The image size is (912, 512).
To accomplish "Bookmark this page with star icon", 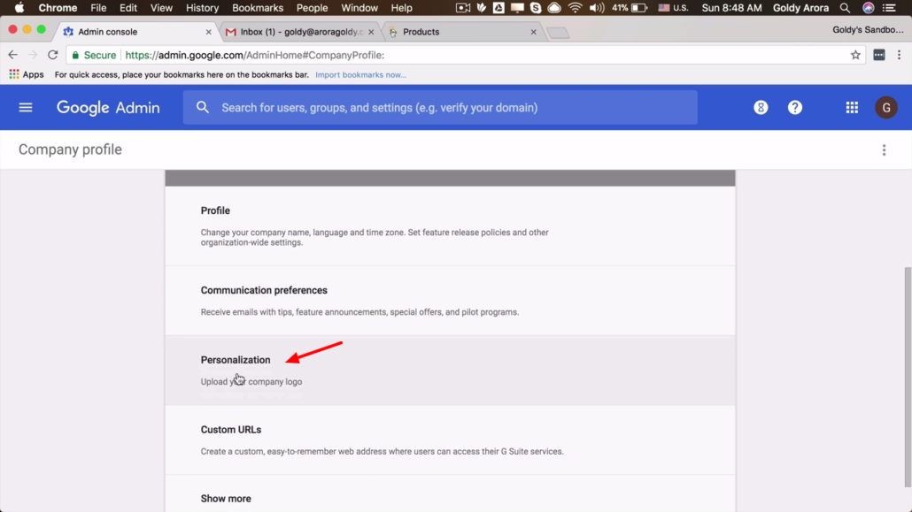I will coord(855,55).
